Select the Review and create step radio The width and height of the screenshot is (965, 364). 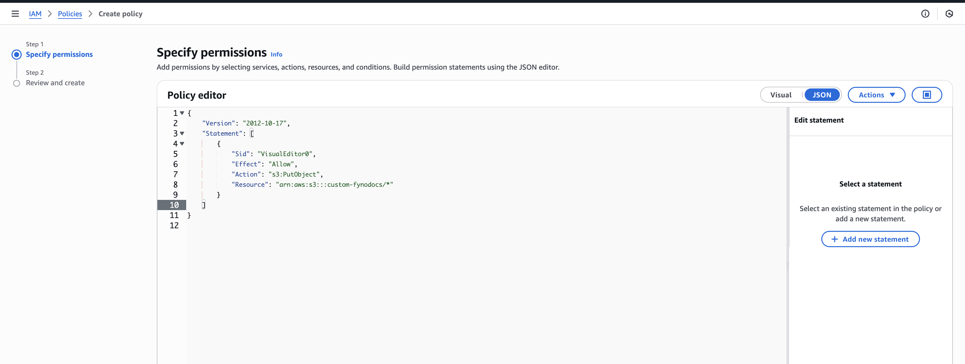point(17,83)
